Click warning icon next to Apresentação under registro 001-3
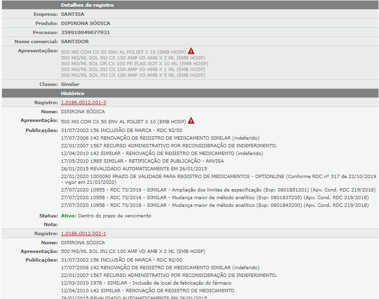379x299 pixels. tap(191, 120)
